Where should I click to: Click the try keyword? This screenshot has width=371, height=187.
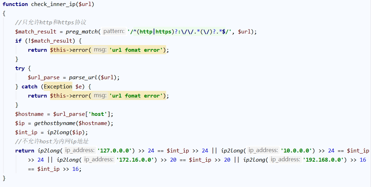pos(20,68)
